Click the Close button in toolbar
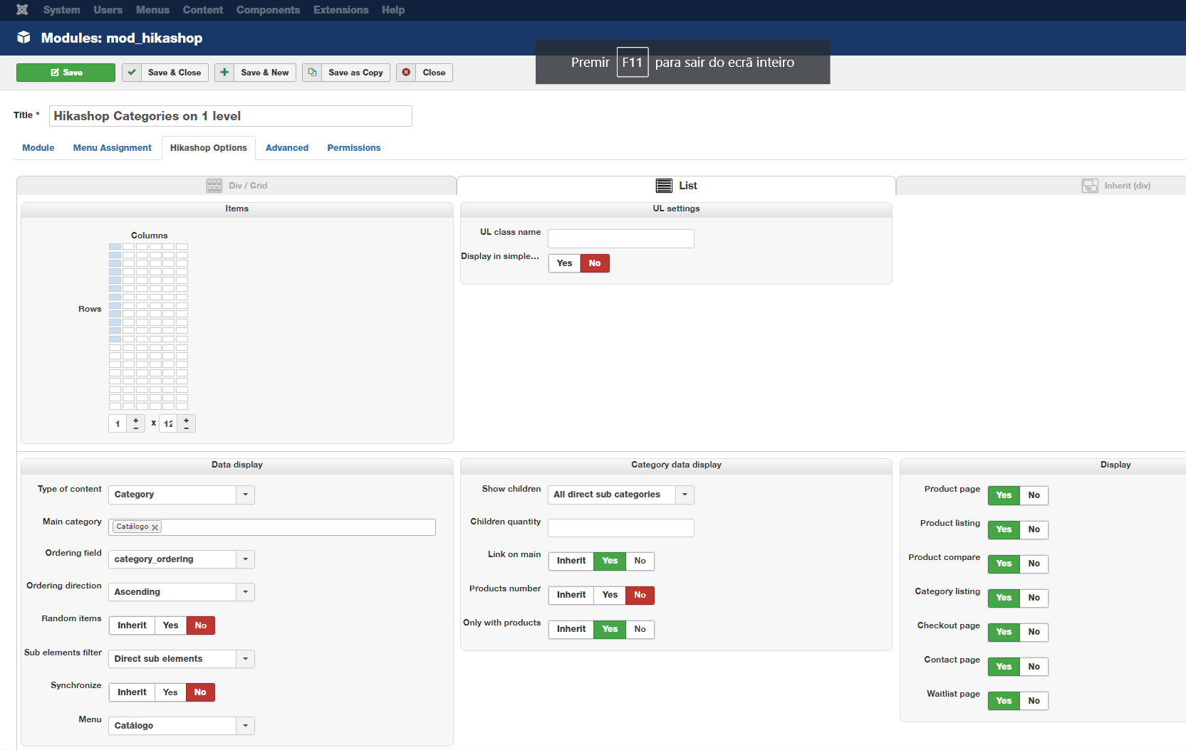 (425, 73)
